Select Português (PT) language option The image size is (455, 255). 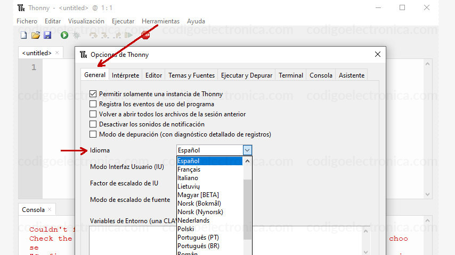(x=210, y=237)
